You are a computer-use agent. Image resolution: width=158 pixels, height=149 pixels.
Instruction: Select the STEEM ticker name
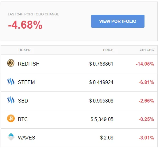coord(26,82)
